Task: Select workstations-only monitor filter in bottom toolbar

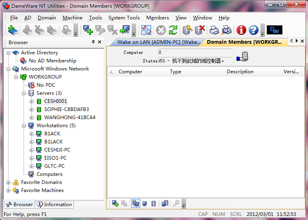Action: point(145,203)
